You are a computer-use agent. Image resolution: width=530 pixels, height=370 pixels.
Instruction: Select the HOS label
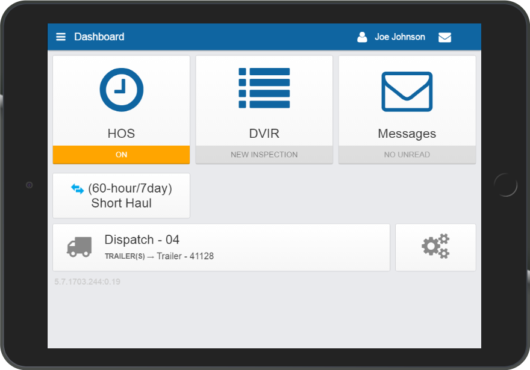click(x=121, y=134)
